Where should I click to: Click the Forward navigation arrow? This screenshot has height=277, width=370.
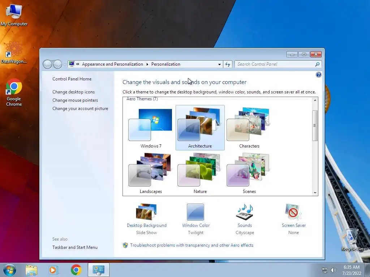tap(57, 64)
